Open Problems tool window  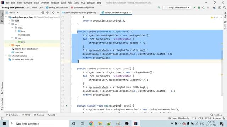pyautogui.click(x=12, y=115)
